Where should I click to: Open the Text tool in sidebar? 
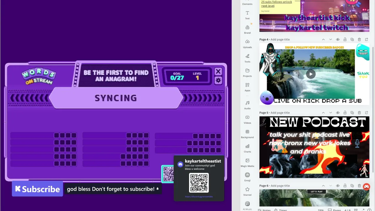coord(247,15)
